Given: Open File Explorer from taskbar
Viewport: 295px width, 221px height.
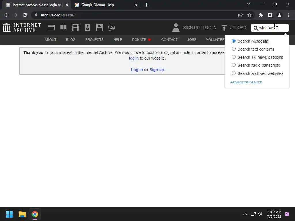Looking at the screenshot, I should pyautogui.click(x=22, y=214).
